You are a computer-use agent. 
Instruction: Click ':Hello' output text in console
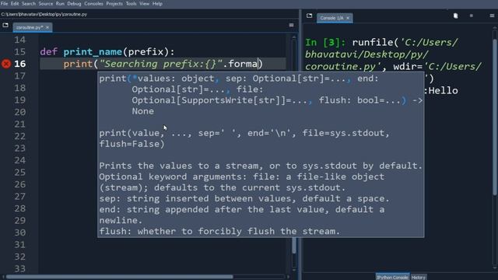441,91
